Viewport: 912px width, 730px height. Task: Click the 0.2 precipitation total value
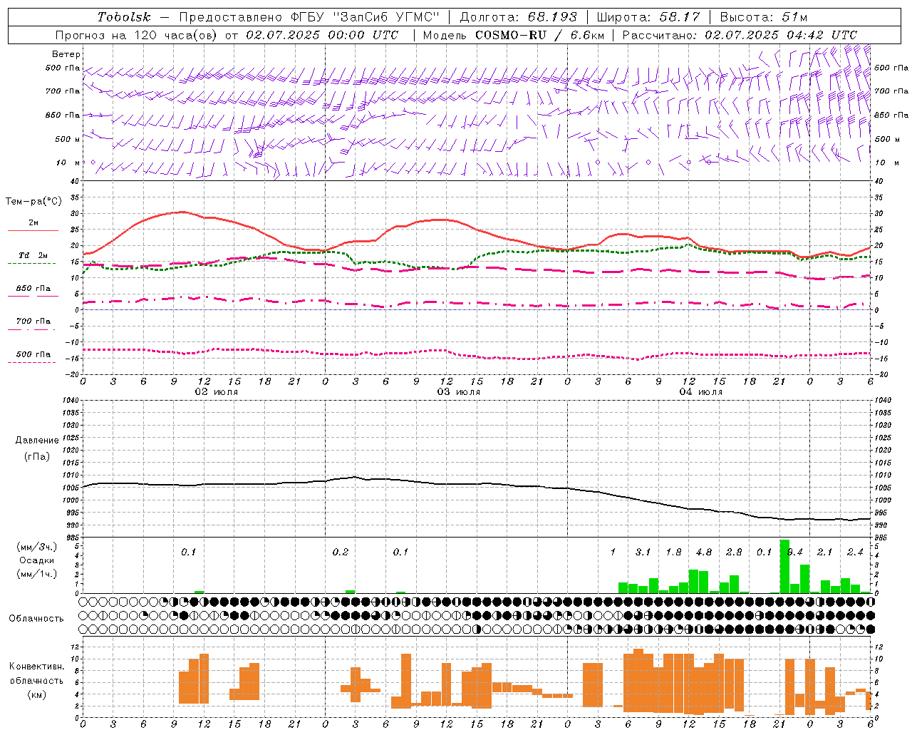(341, 552)
